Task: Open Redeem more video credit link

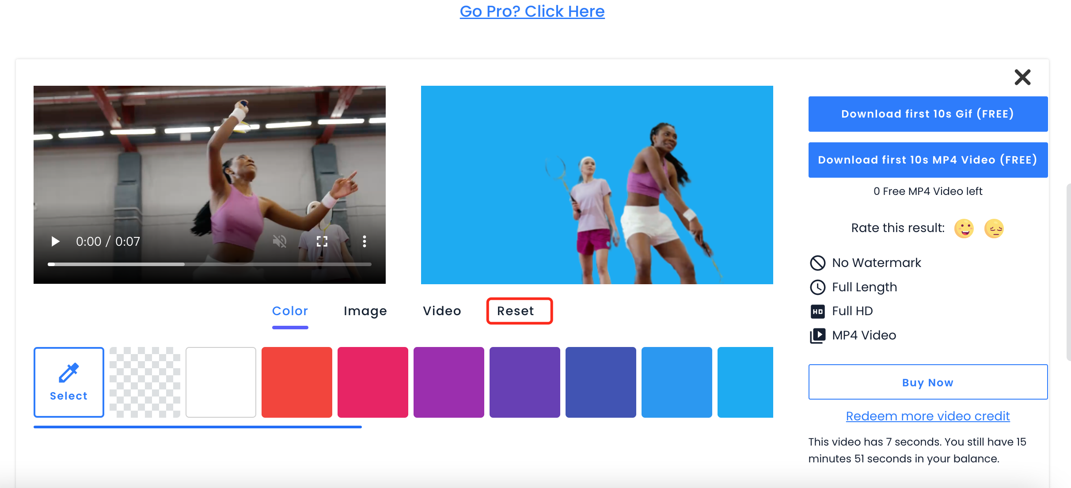Action: coord(928,416)
